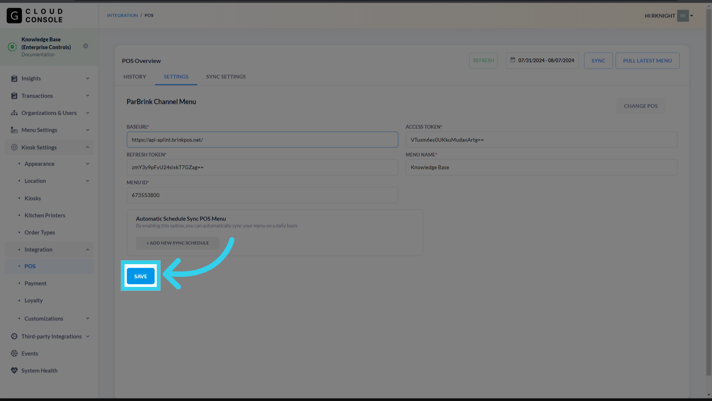Click Pull Latest Menu button
This screenshot has height=401, width=712.
[647, 61]
